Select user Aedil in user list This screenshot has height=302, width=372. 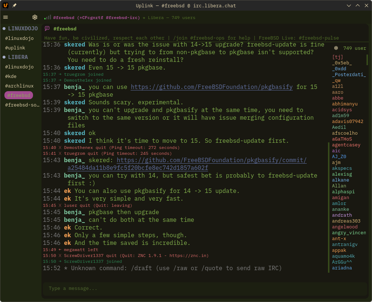tap(339, 127)
